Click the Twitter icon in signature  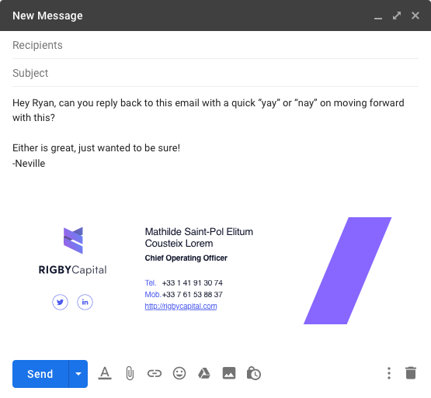pos(61,302)
